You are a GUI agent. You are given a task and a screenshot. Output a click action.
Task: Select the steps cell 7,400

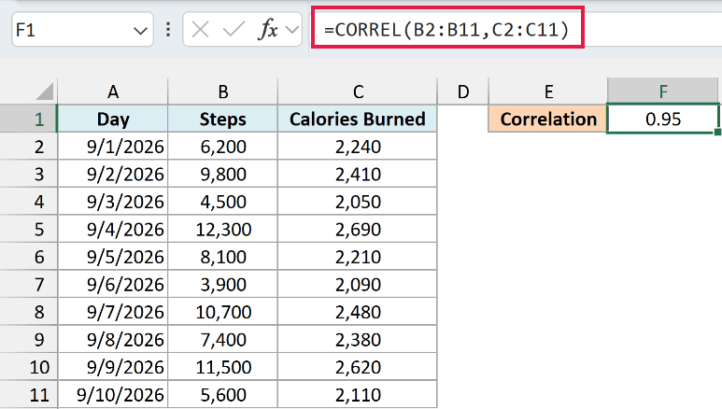223,340
